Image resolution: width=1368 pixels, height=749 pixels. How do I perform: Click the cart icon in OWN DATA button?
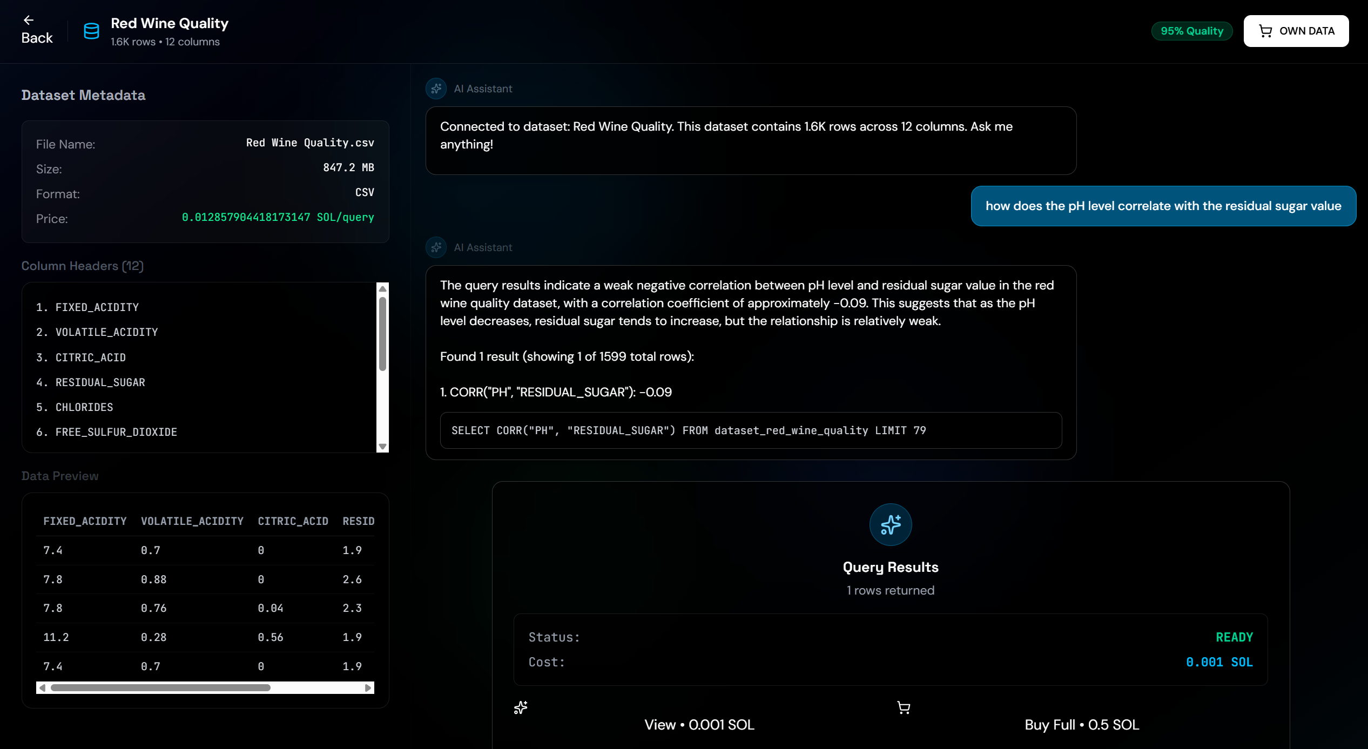[x=1265, y=31]
